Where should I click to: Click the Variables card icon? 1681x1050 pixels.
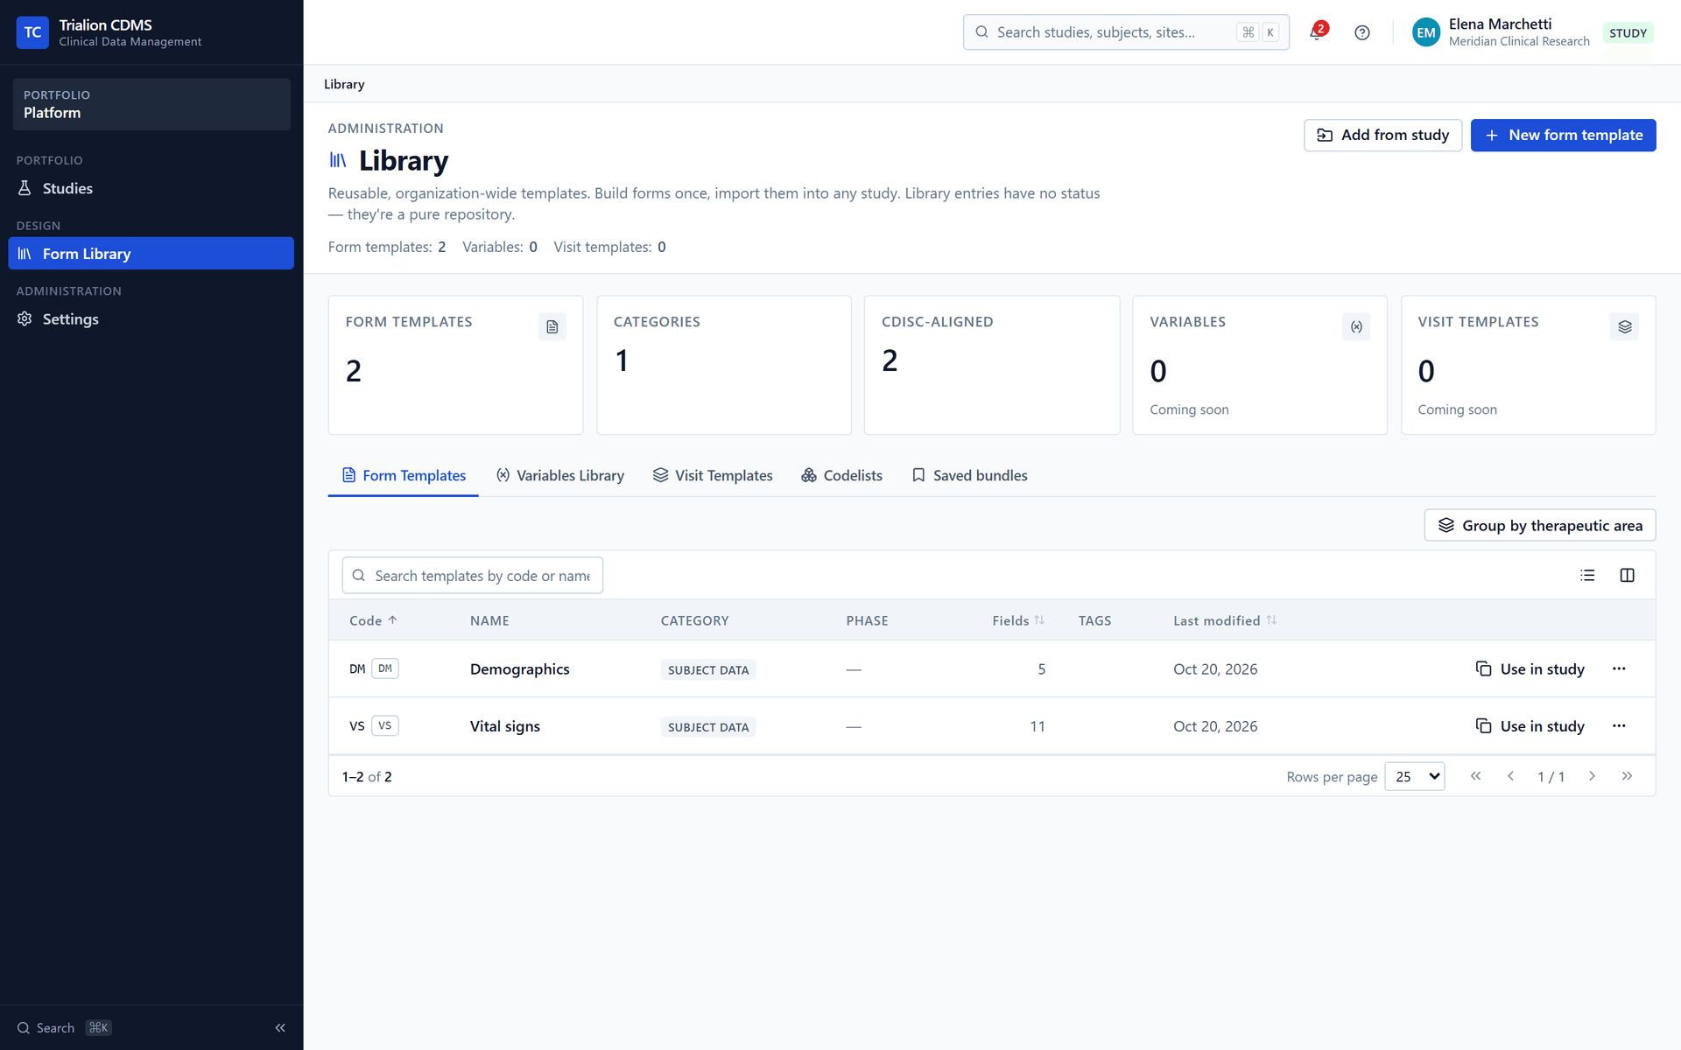[1355, 326]
